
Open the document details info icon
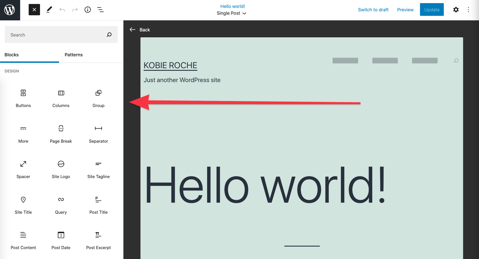(88, 10)
